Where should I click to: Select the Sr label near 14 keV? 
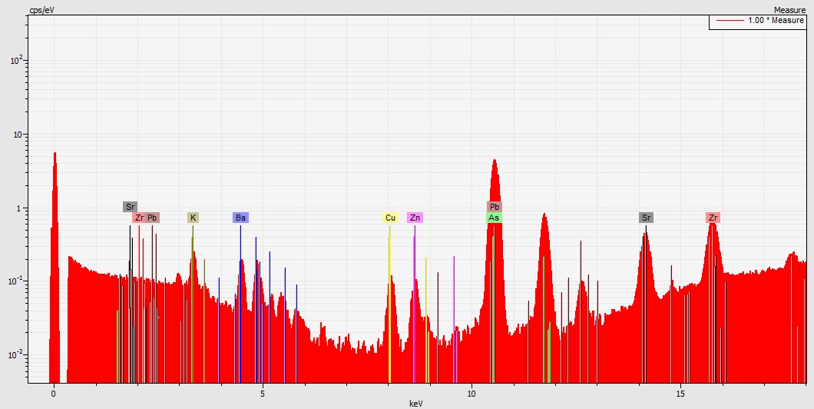[x=646, y=218]
